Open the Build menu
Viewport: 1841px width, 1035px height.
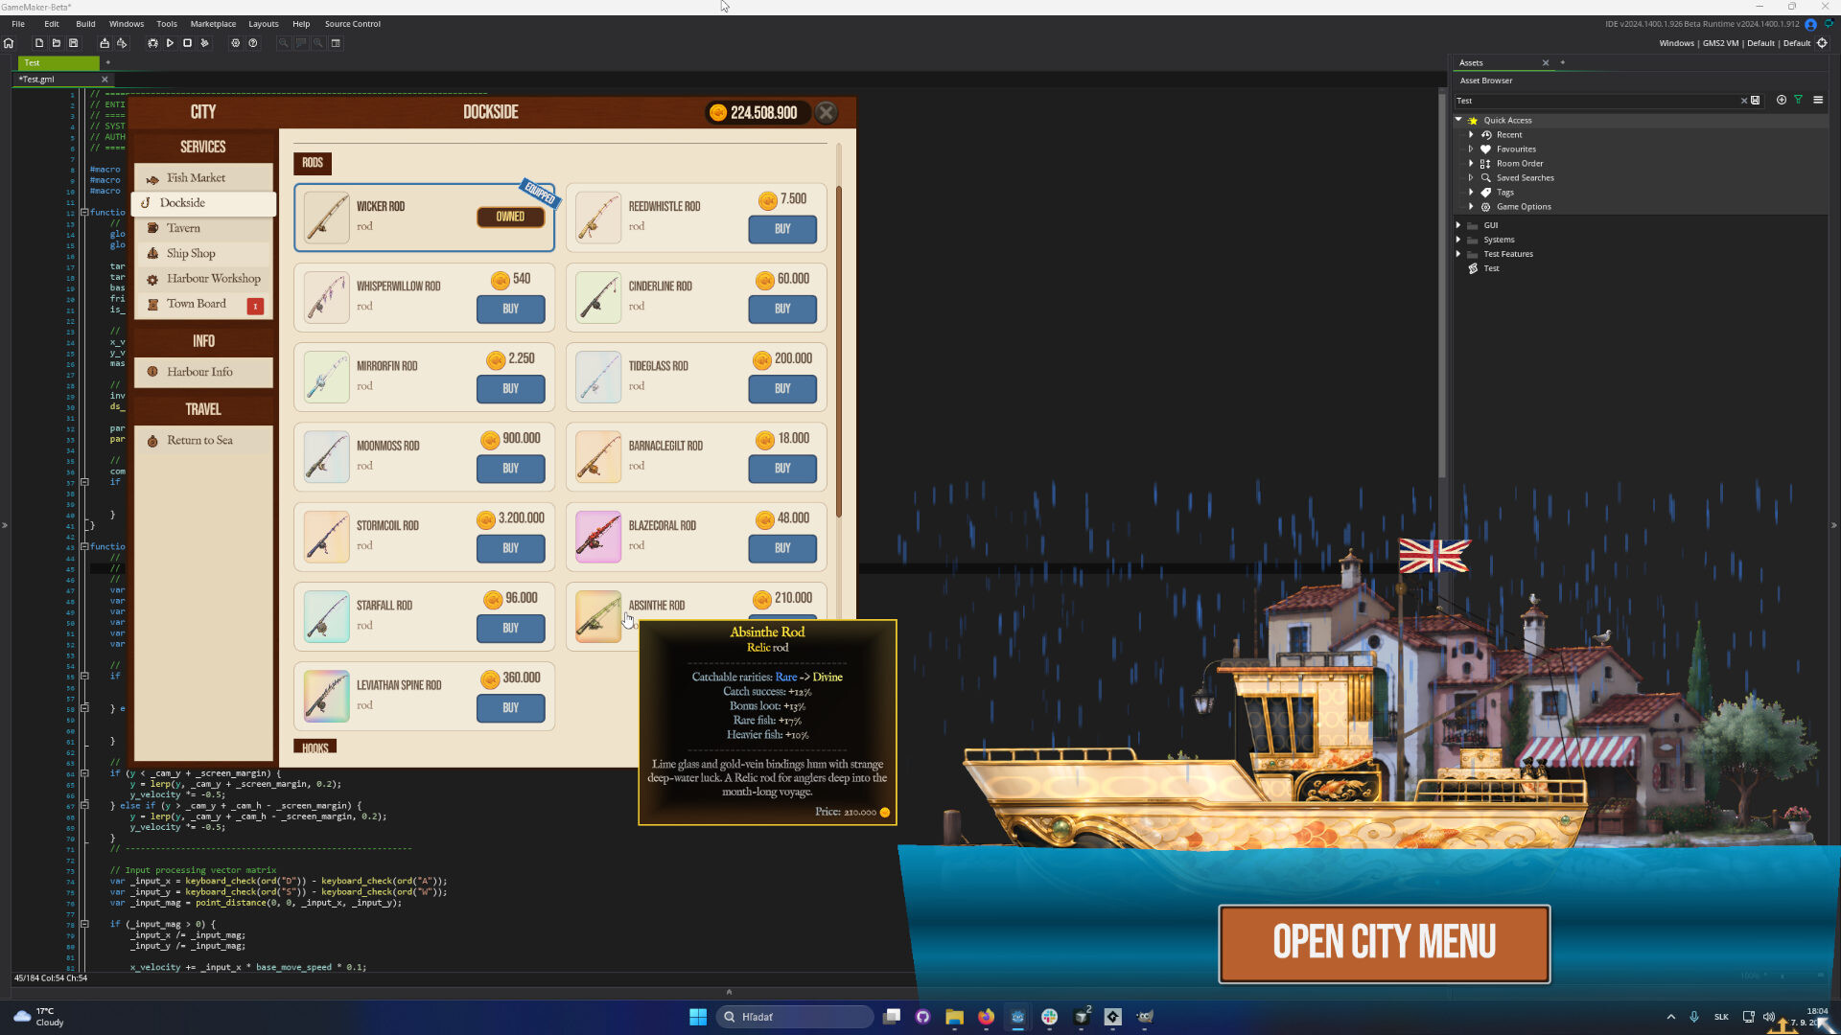[x=85, y=24]
